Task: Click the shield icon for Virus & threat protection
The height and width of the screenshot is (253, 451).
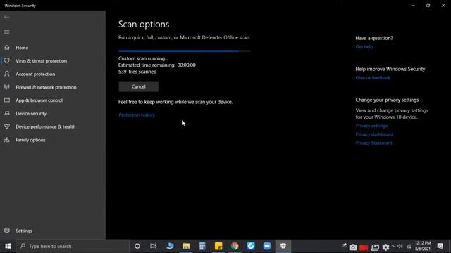Action: 7,61
